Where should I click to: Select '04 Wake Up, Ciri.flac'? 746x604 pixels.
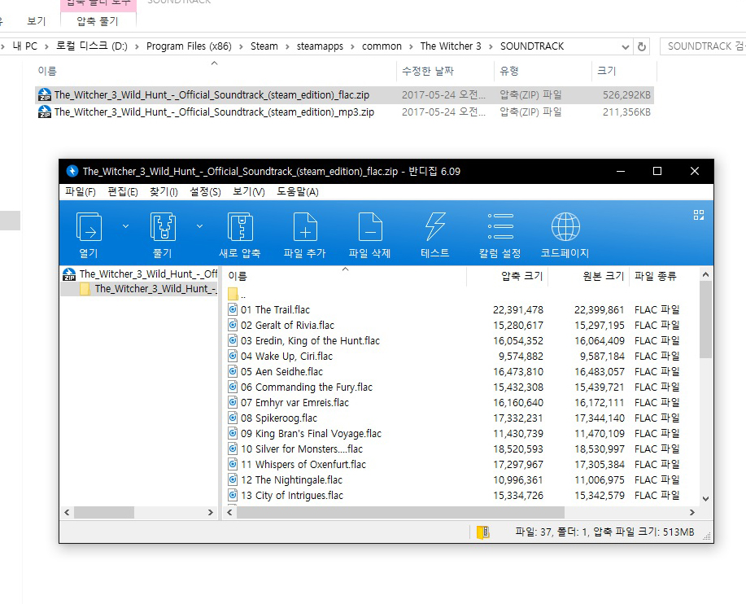pyautogui.click(x=286, y=357)
